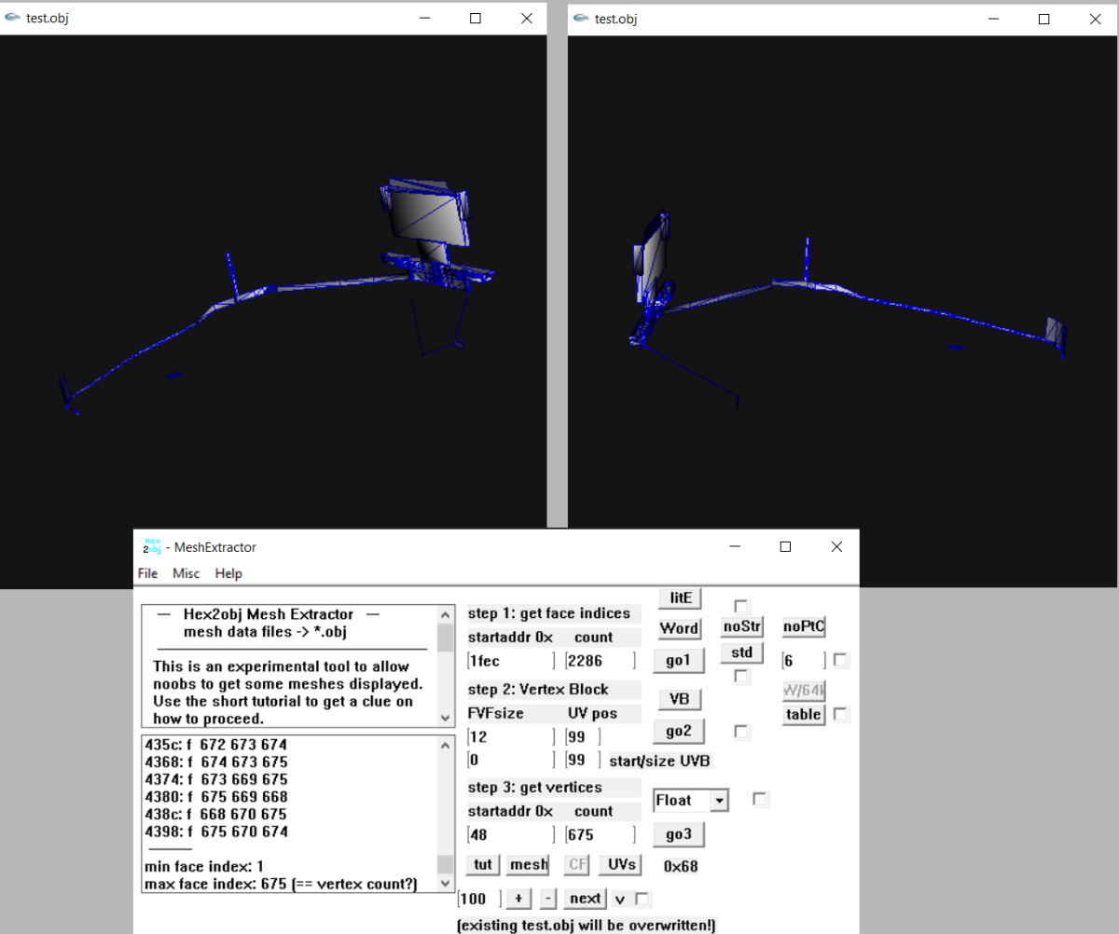Click the Hex2obj MeshExtractor title bar icon
The image size is (1119, 934).
coord(152,546)
